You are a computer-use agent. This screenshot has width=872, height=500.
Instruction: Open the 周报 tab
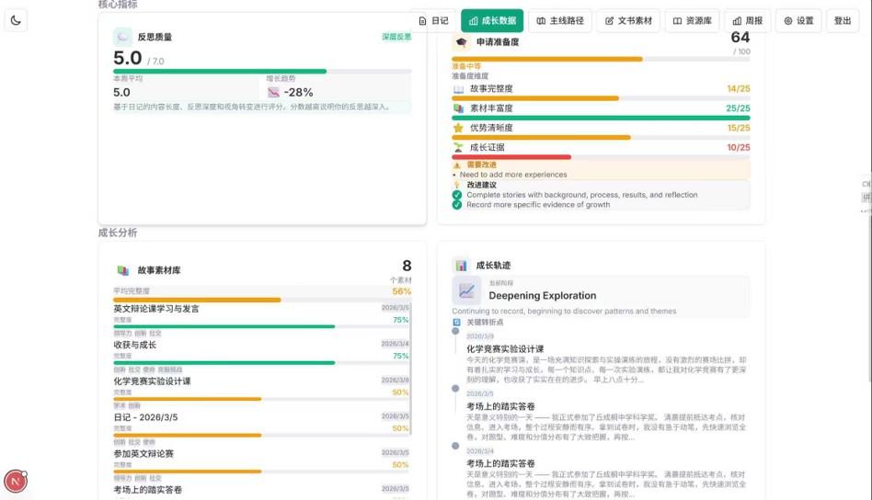click(748, 20)
